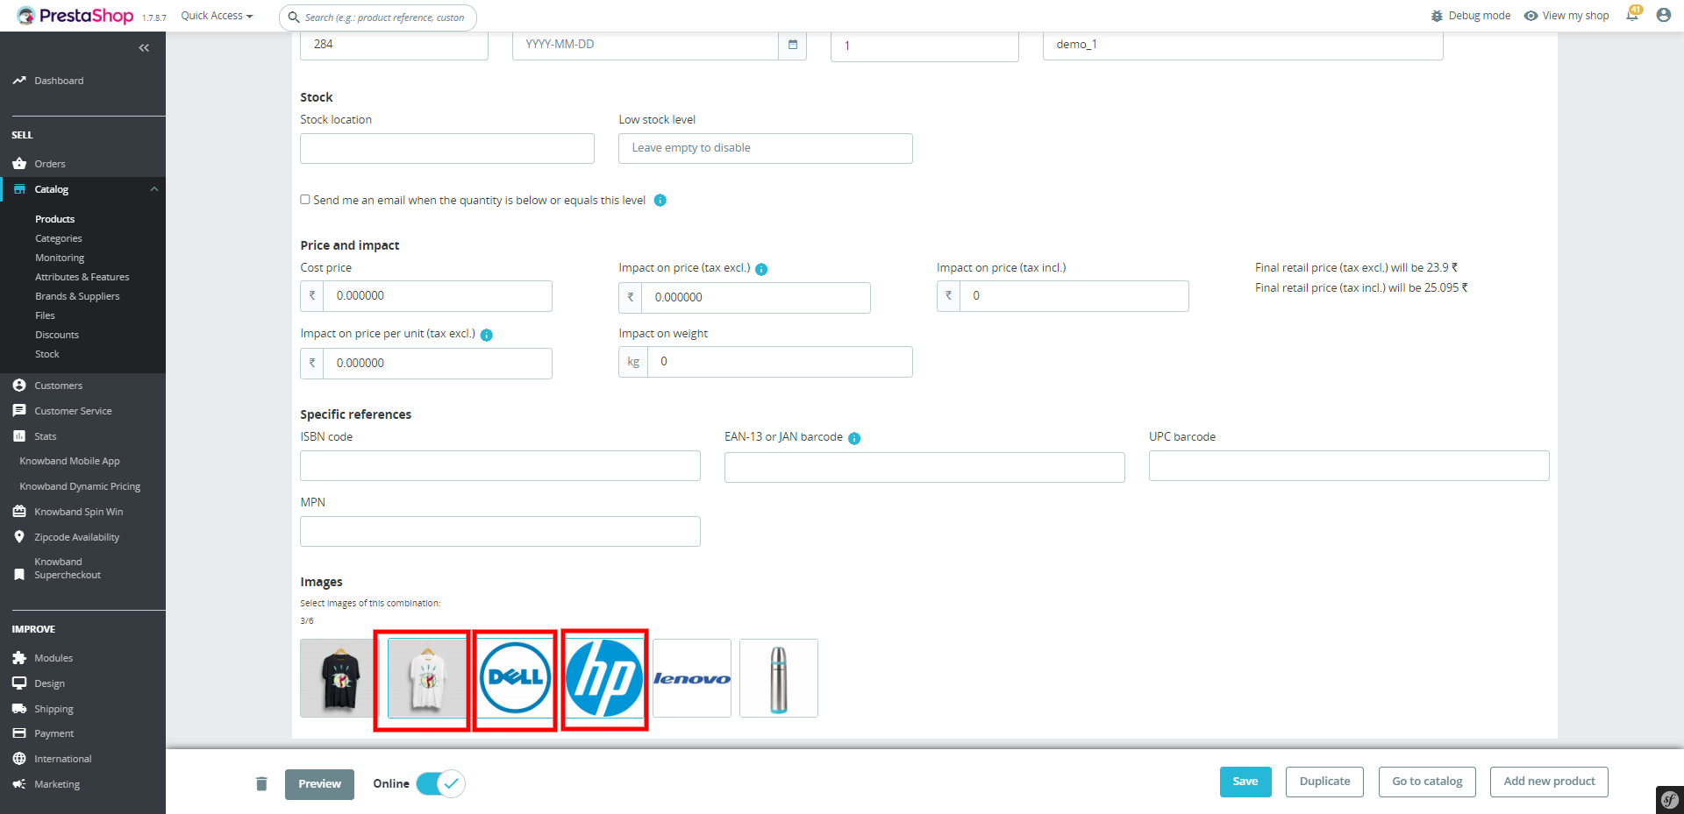
Task: Open the notifications bell
Action: pos(1632,15)
